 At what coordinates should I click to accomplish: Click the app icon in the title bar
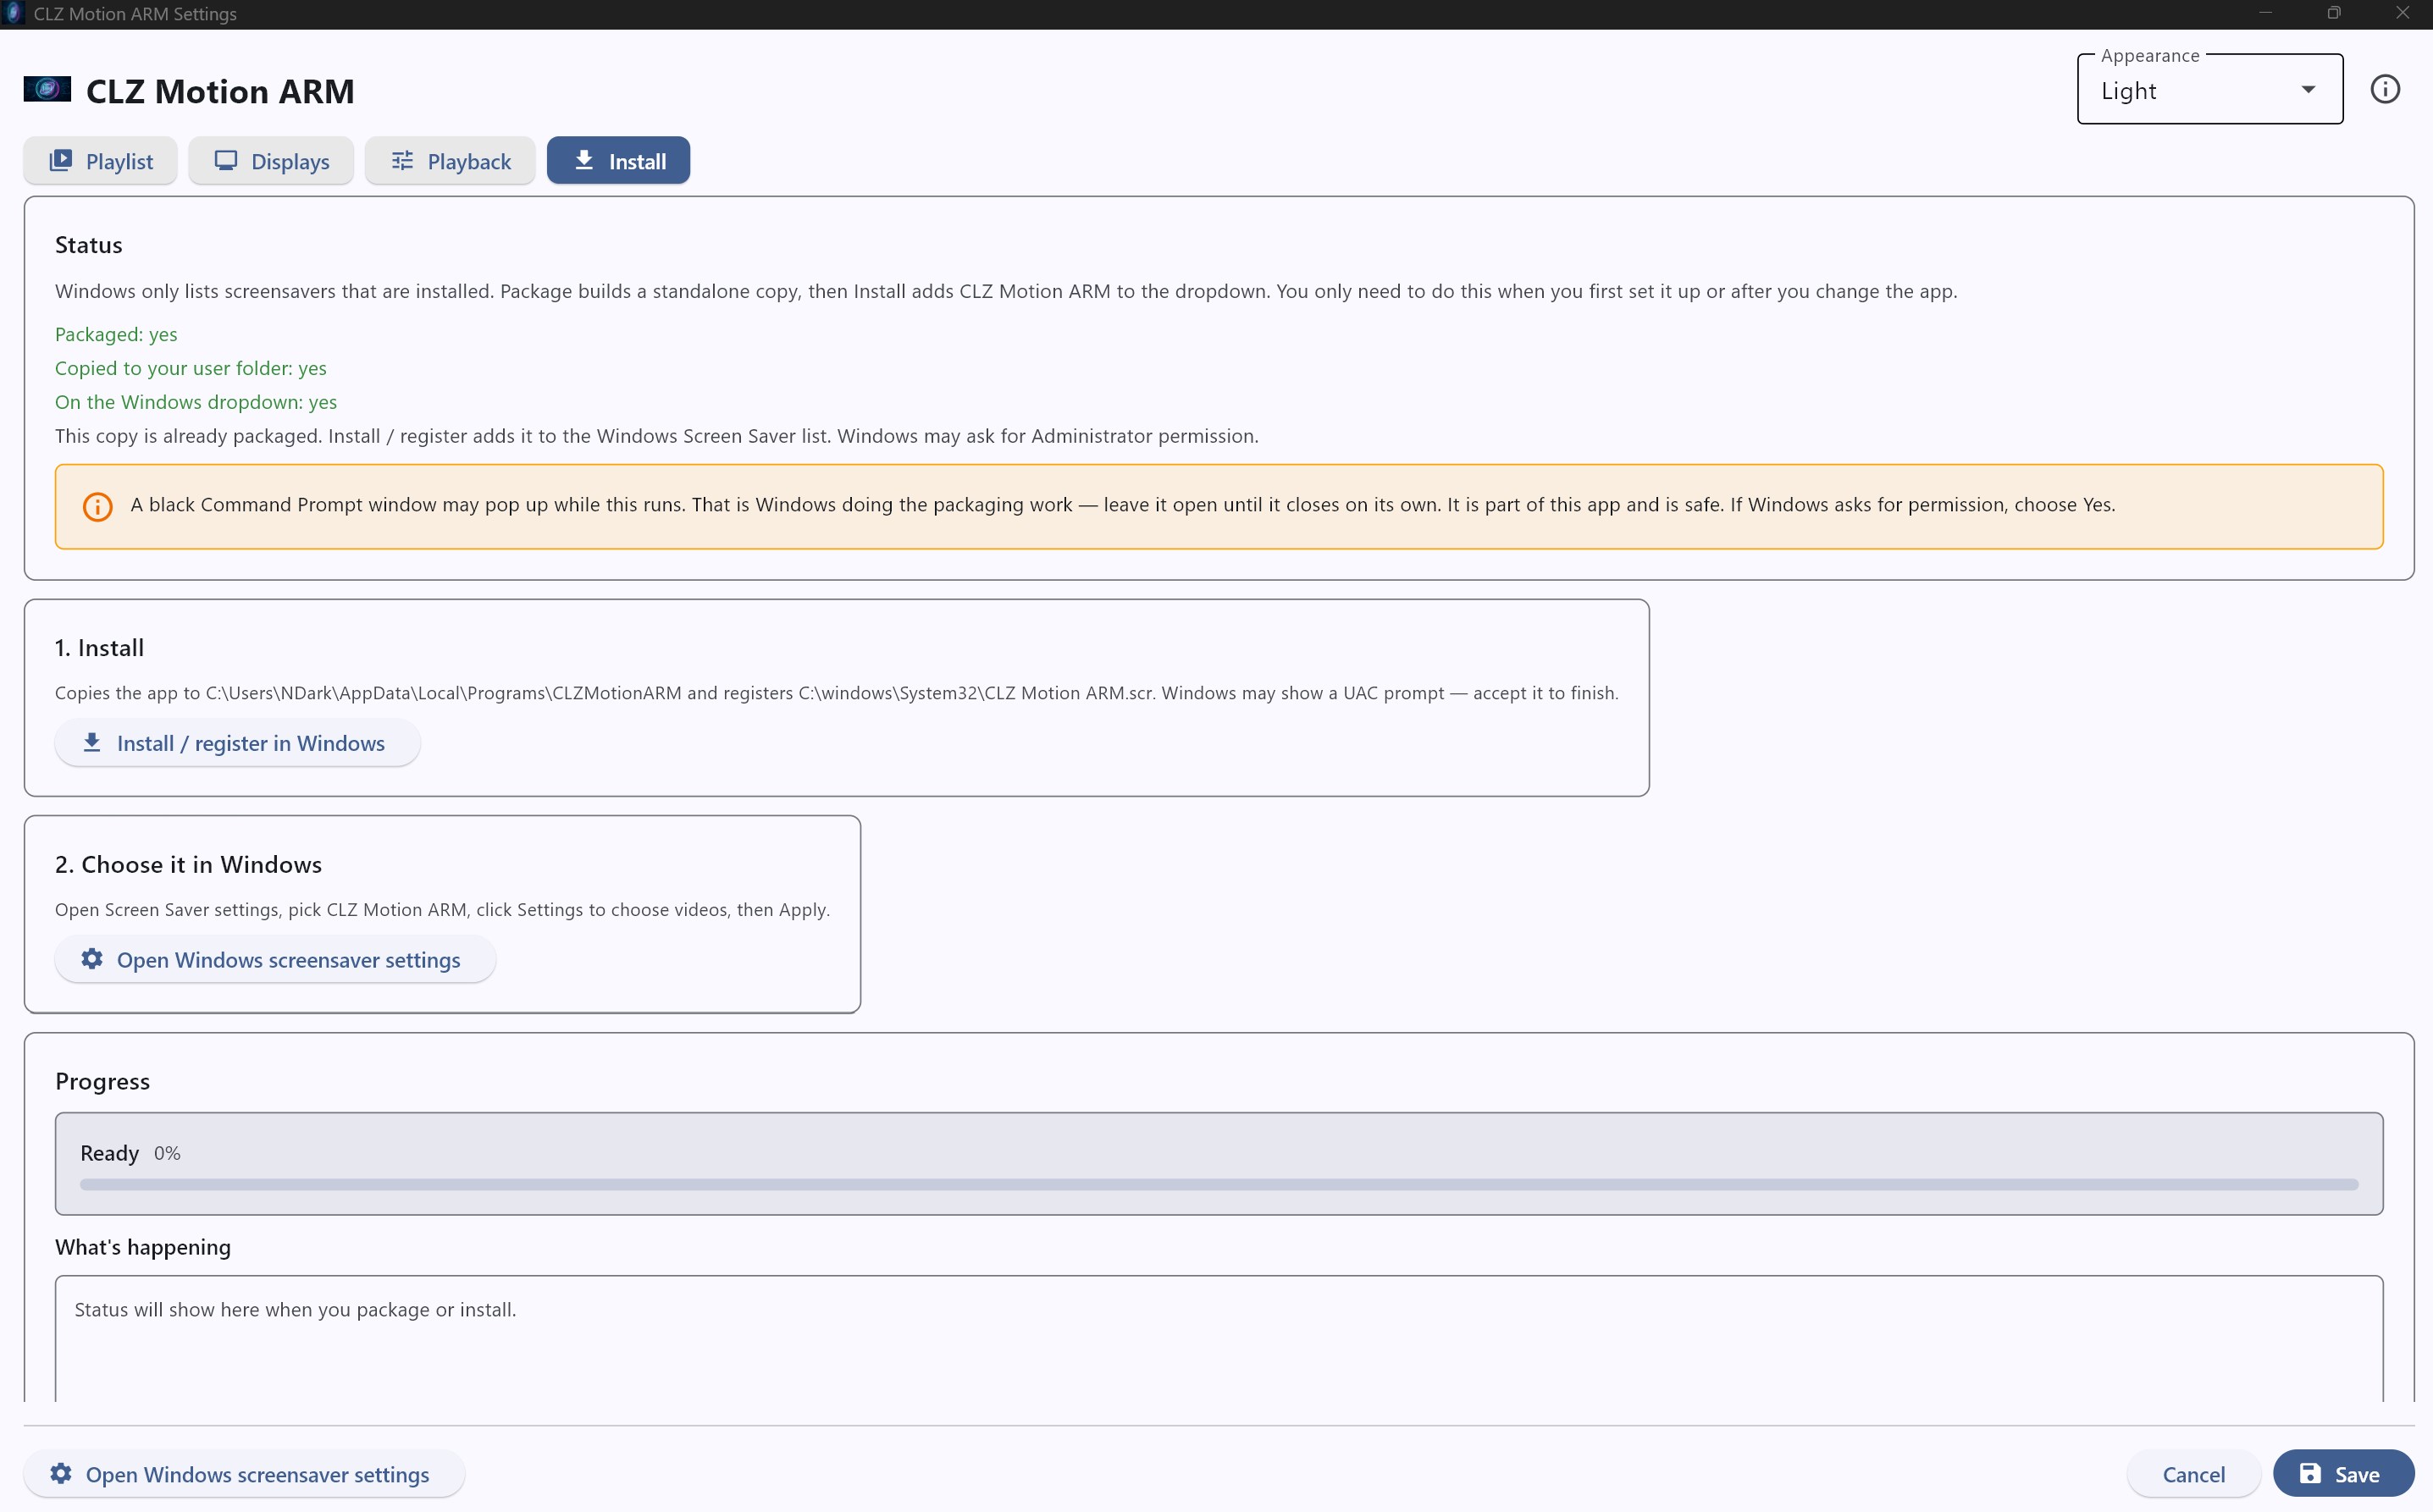[13, 13]
